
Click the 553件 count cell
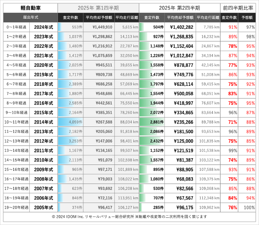pyautogui.click(x=71, y=27)
